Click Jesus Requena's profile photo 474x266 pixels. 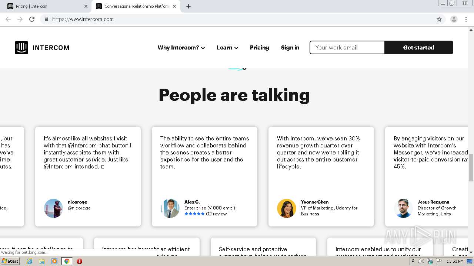point(403,208)
